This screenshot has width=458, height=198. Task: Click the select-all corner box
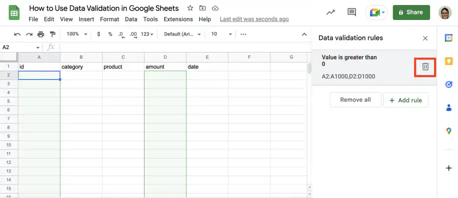[9, 57]
